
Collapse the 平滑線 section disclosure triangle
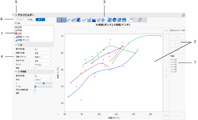[x=16, y=71]
